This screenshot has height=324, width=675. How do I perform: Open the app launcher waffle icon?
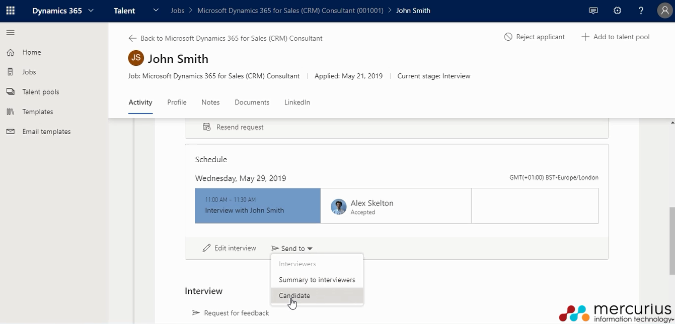pyautogui.click(x=11, y=11)
